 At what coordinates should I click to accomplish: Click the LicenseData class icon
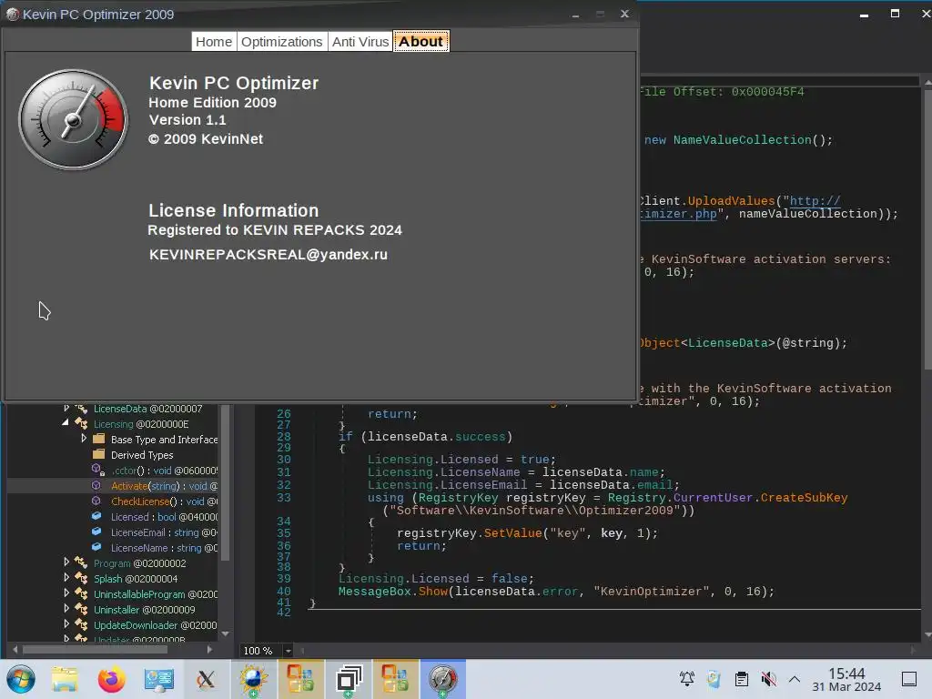pos(81,409)
